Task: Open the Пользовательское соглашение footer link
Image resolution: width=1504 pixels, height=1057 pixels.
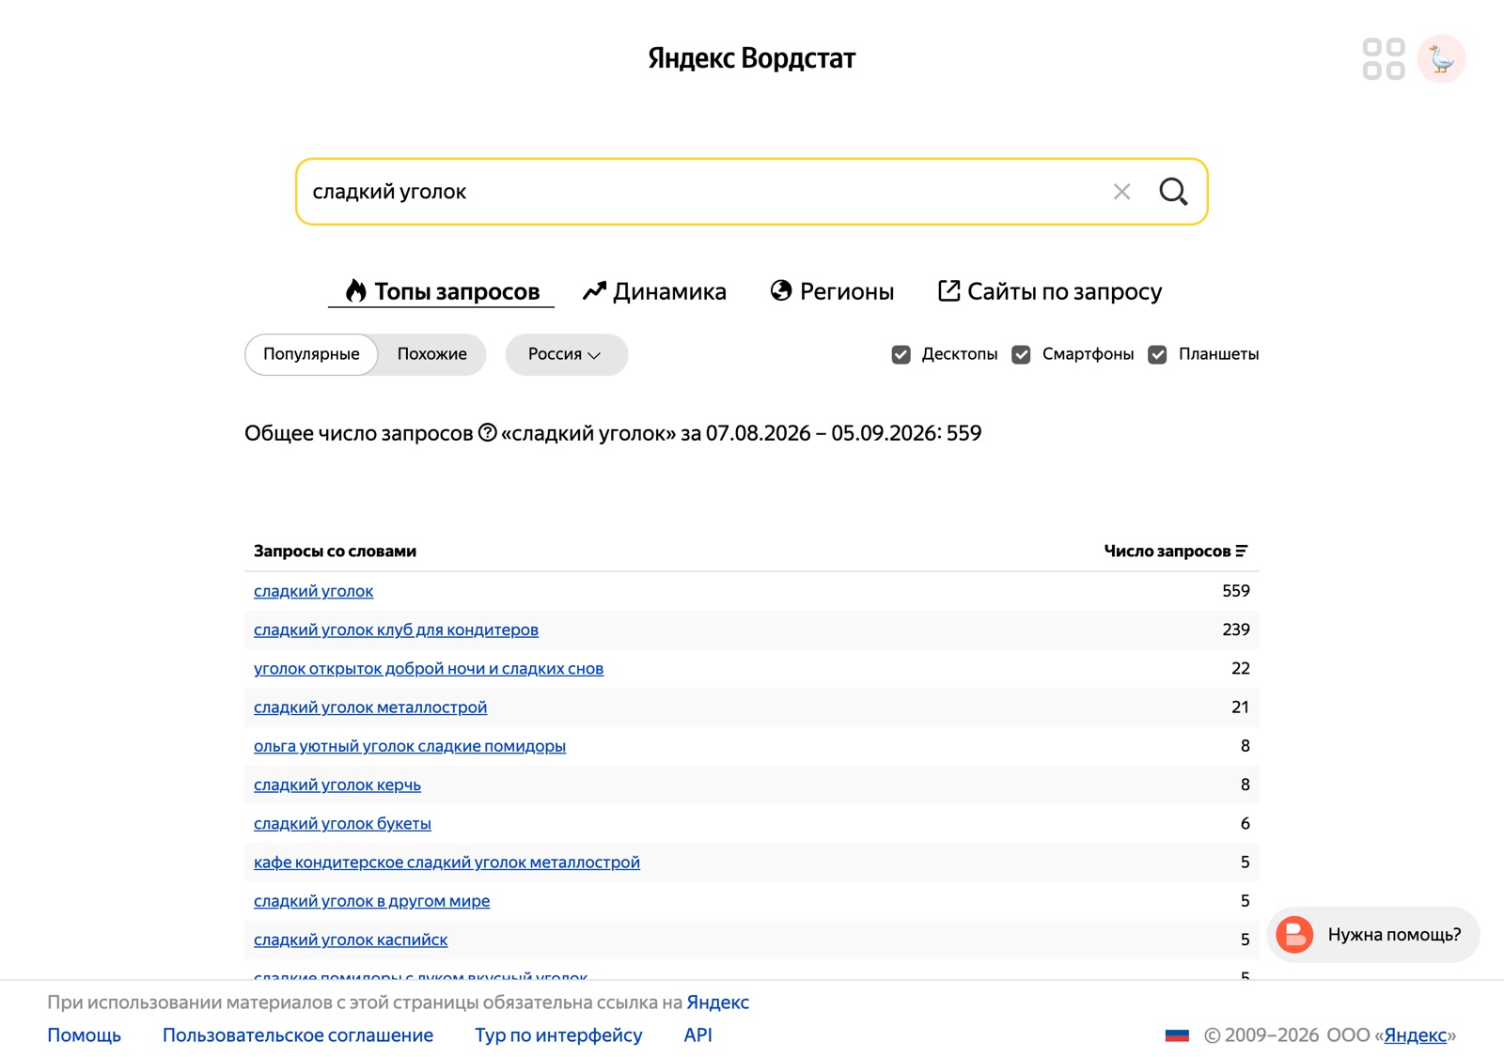Action: 298,1035
